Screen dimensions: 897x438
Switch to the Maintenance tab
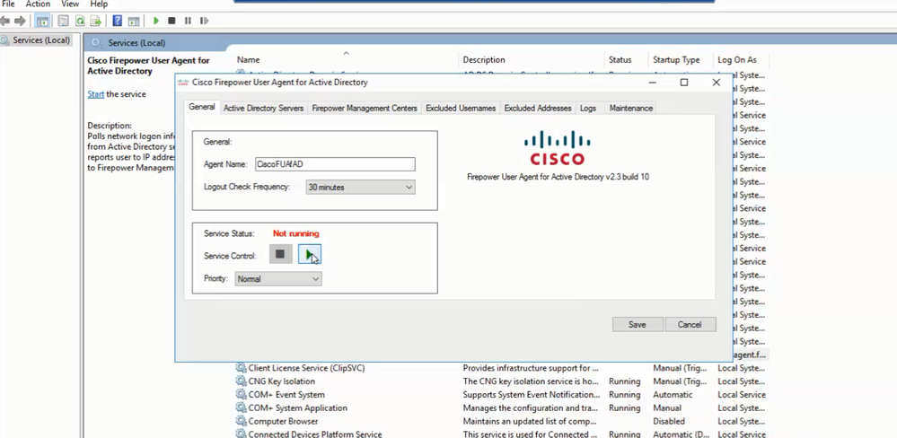click(x=631, y=108)
